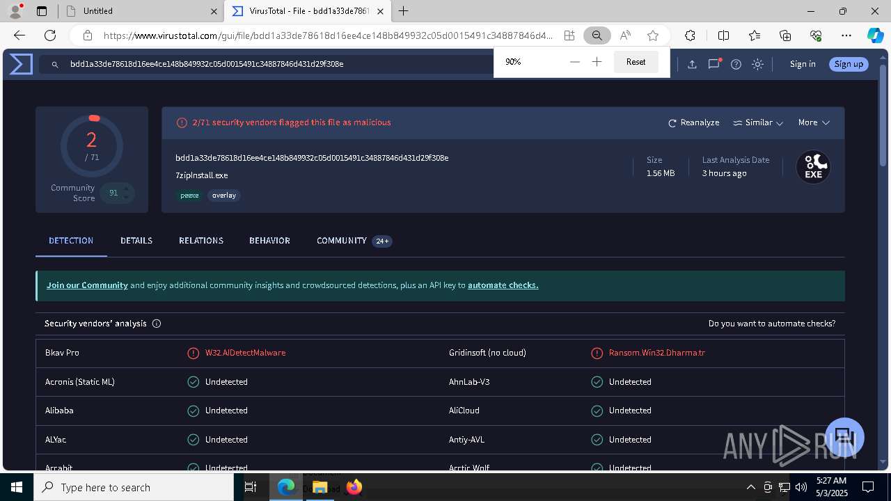
Task: Add page to favorites star icon
Action: pyautogui.click(x=652, y=35)
